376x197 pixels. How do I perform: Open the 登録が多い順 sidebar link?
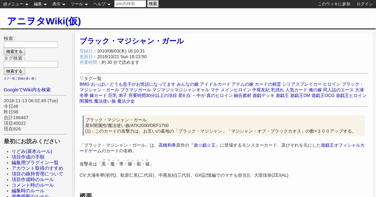tap(26, 78)
